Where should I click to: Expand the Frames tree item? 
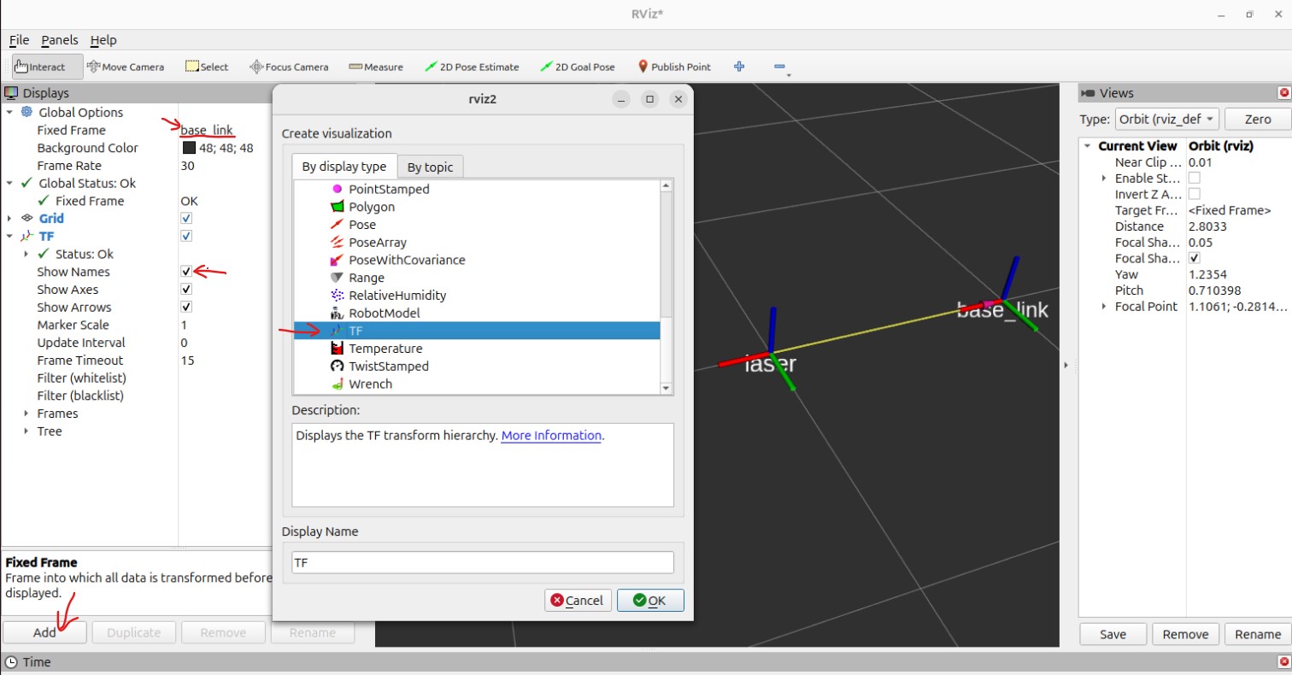(x=26, y=414)
